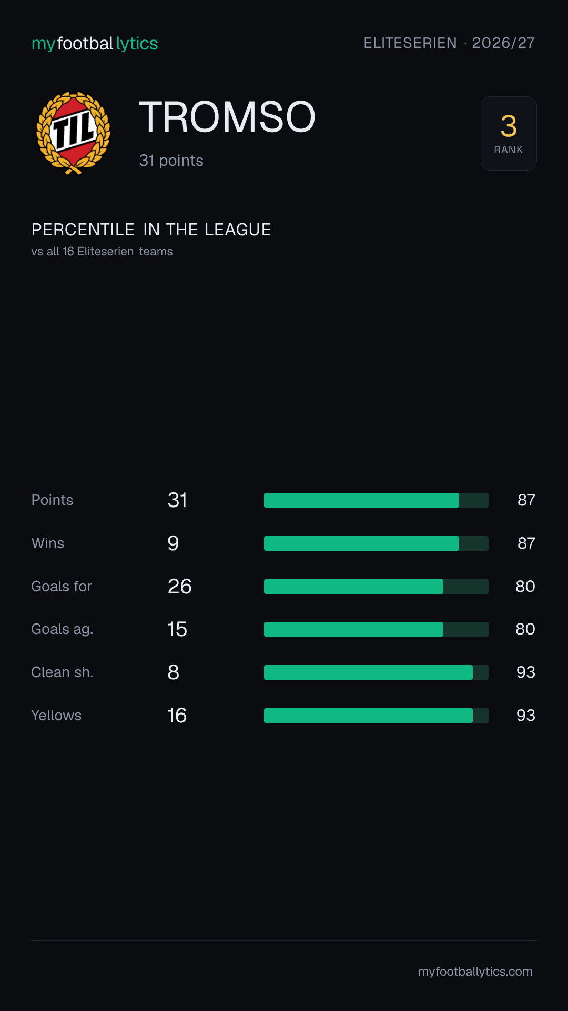The width and height of the screenshot is (568, 1011).
Task: Click the 31 points subtitle text
Action: [171, 161]
